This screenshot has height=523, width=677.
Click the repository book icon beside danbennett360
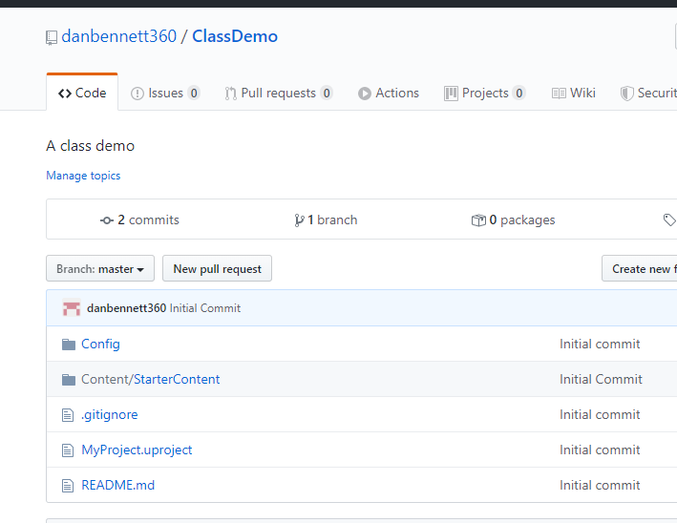coord(52,37)
